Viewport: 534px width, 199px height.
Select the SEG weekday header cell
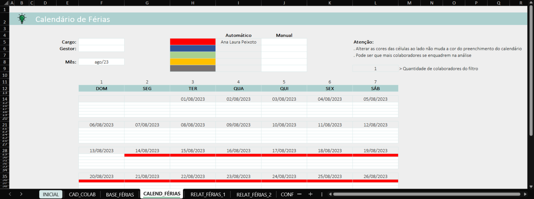click(x=147, y=88)
